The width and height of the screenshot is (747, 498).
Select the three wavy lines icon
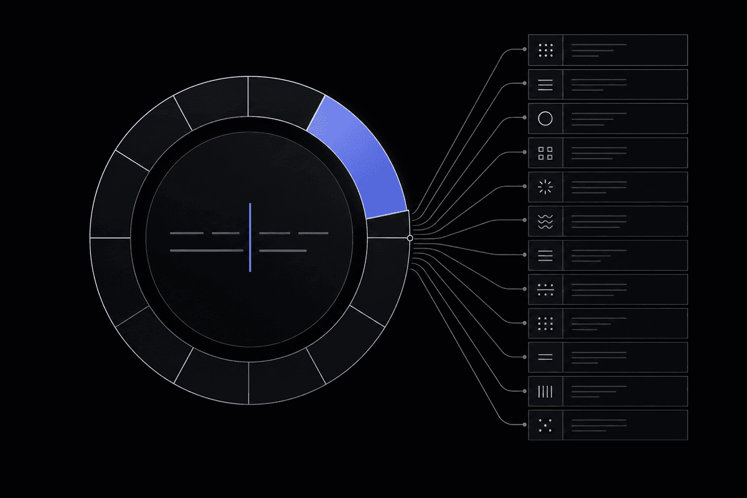pos(545,221)
